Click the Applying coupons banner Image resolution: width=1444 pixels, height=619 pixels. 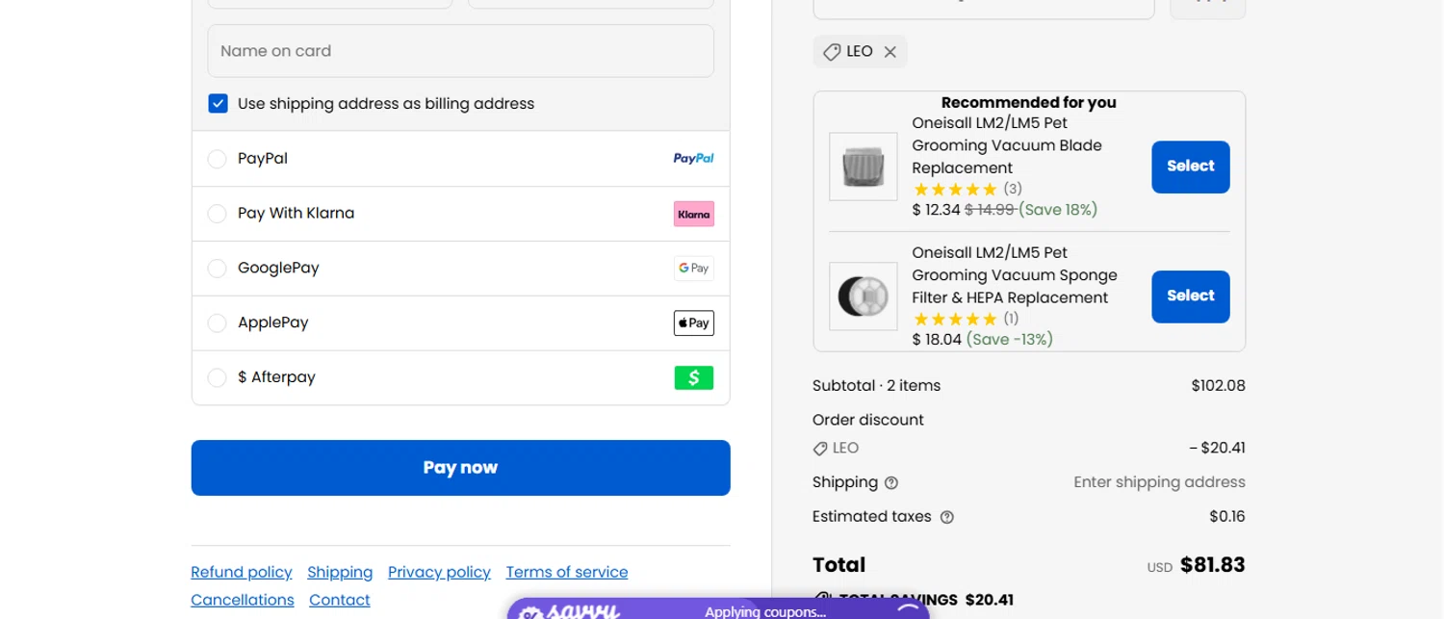tap(718, 609)
